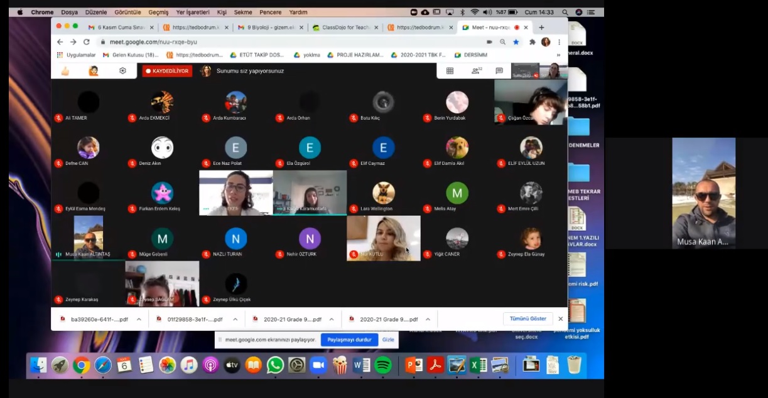Select the Melis Atay participant tile
Image resolution: width=768 pixels, height=398 pixels.
[457, 193]
